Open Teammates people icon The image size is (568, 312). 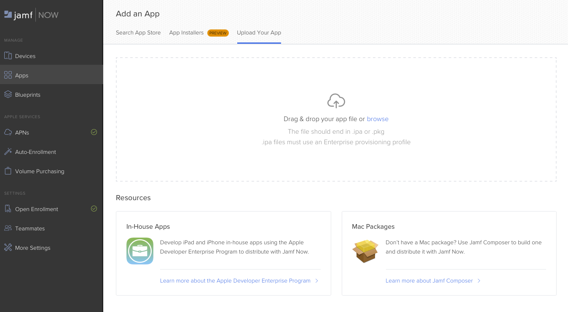(8, 228)
